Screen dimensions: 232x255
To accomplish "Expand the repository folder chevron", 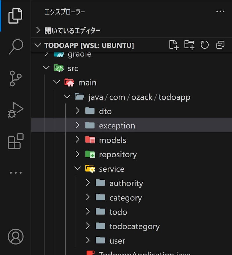I will (x=77, y=154).
